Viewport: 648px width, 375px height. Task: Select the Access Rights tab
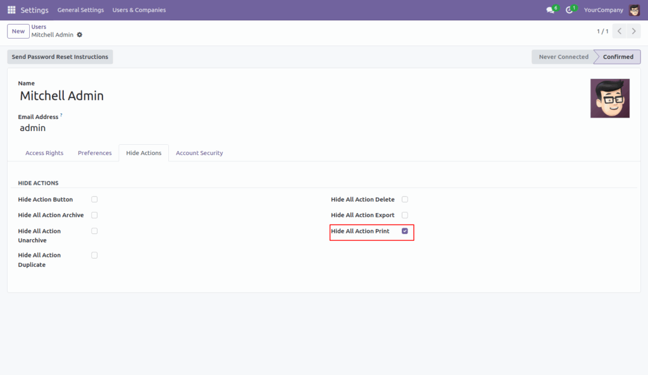[x=44, y=152]
